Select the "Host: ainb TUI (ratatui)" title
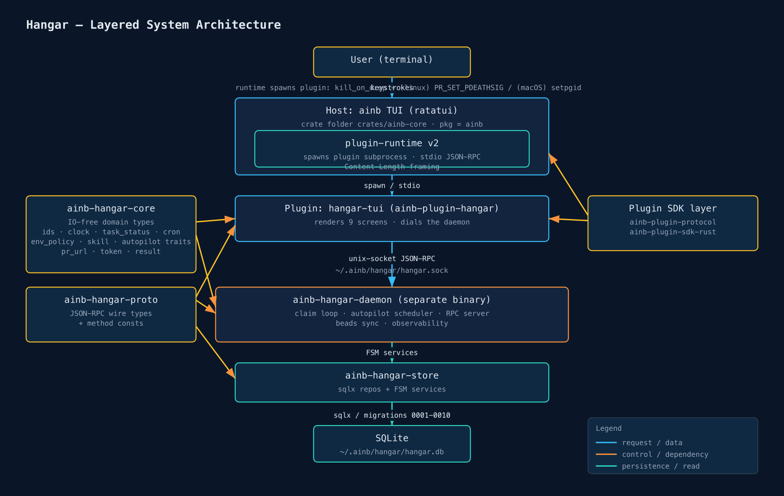 (392, 111)
